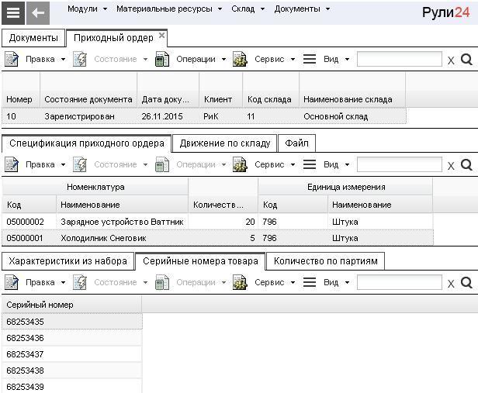The height and width of the screenshot is (393, 478).
Task: Select document row number 10 Зарегистрирован
Action: [204, 116]
